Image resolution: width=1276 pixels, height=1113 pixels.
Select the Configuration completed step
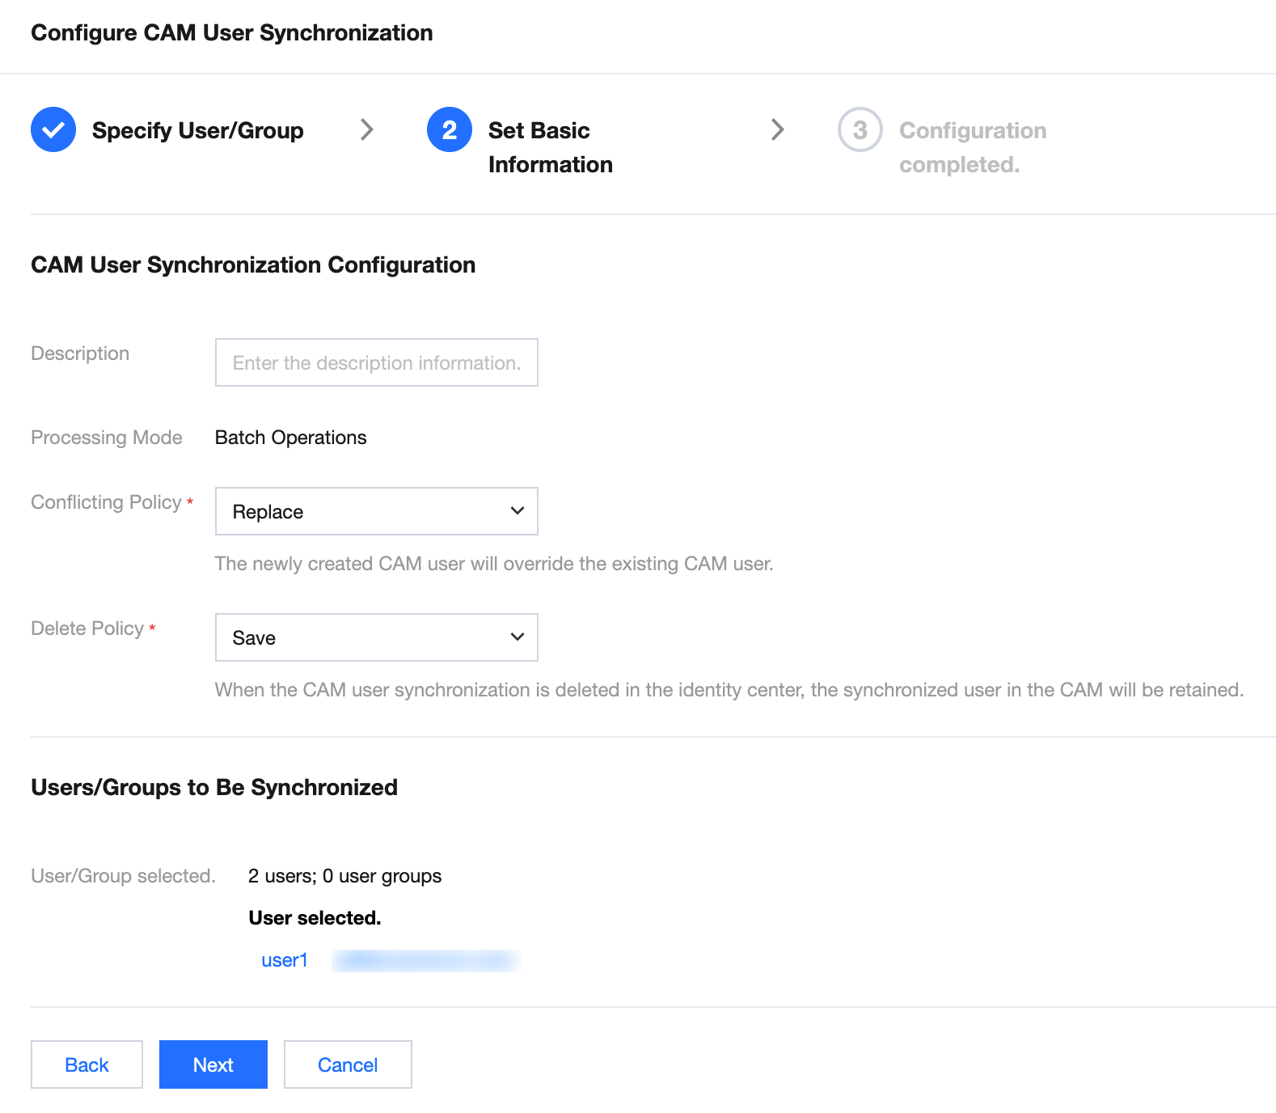point(972,147)
